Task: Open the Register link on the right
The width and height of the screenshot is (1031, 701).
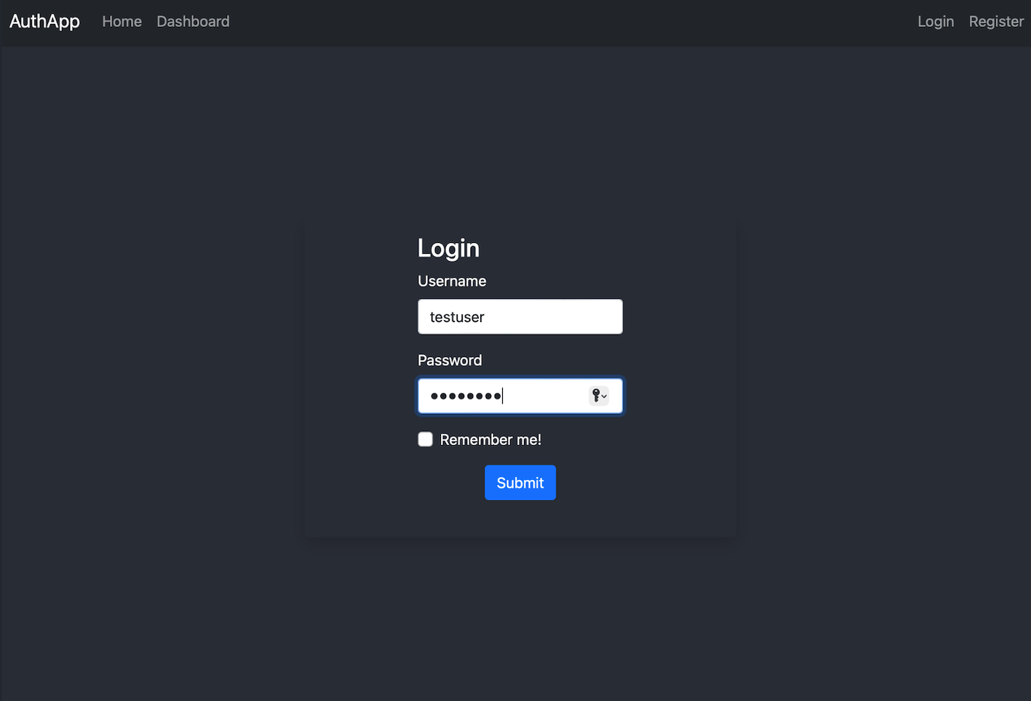Action: coord(996,21)
